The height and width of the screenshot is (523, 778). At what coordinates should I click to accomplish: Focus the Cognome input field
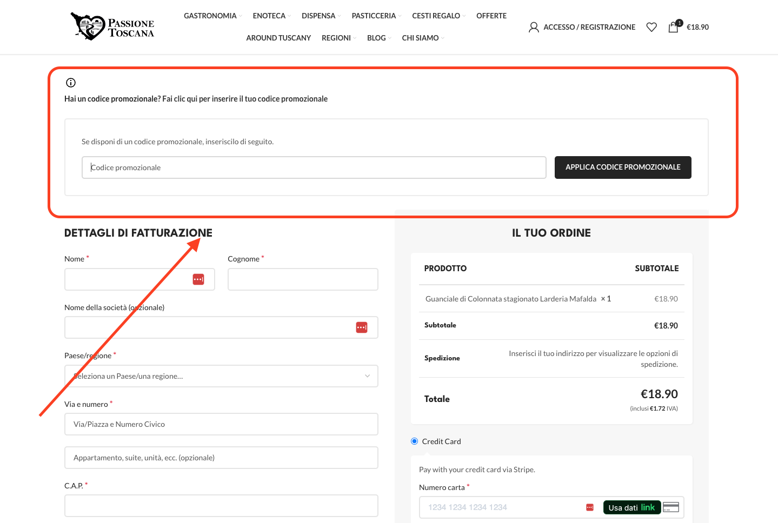point(303,279)
